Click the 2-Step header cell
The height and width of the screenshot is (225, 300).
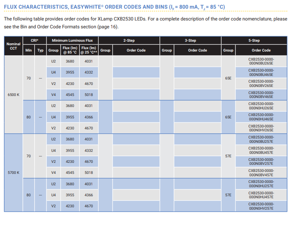[129, 41]
